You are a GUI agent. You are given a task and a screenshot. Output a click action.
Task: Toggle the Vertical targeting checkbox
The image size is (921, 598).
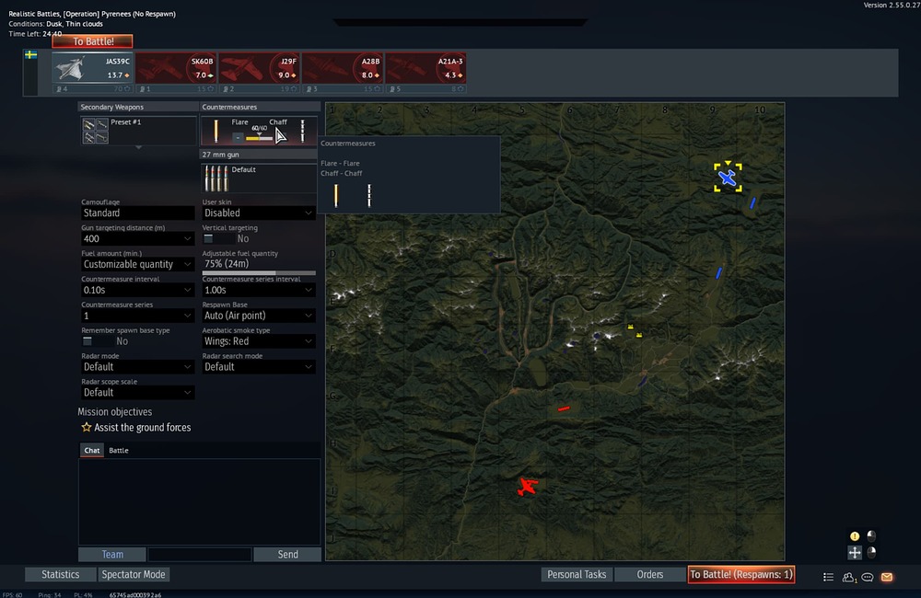tap(210, 237)
